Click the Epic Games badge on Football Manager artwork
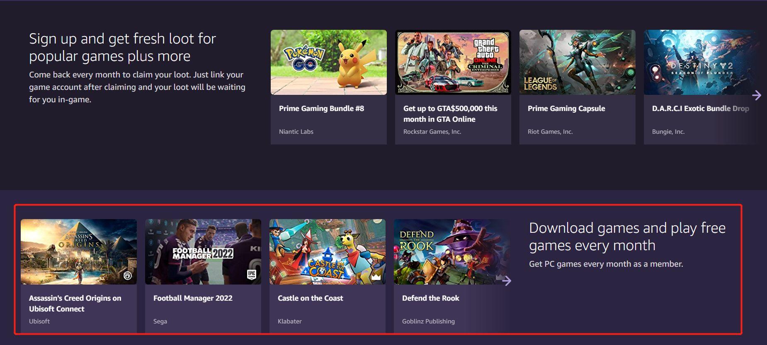The width and height of the screenshot is (767, 345). 252,275
